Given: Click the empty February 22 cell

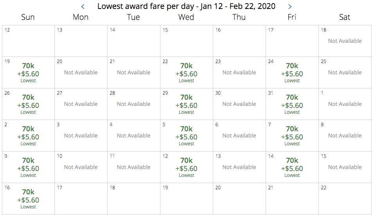Looking at the screenshot, I should tap(345, 199).
